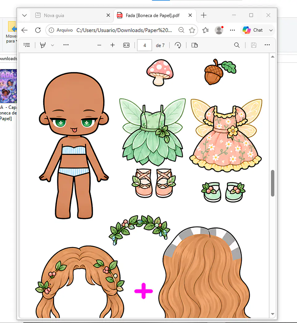Screen dimensions: 297x323
Task: Go back using the back arrow
Action: [24, 30]
